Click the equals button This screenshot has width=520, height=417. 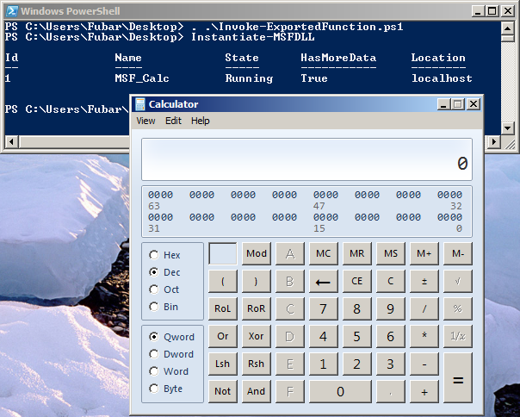(458, 378)
